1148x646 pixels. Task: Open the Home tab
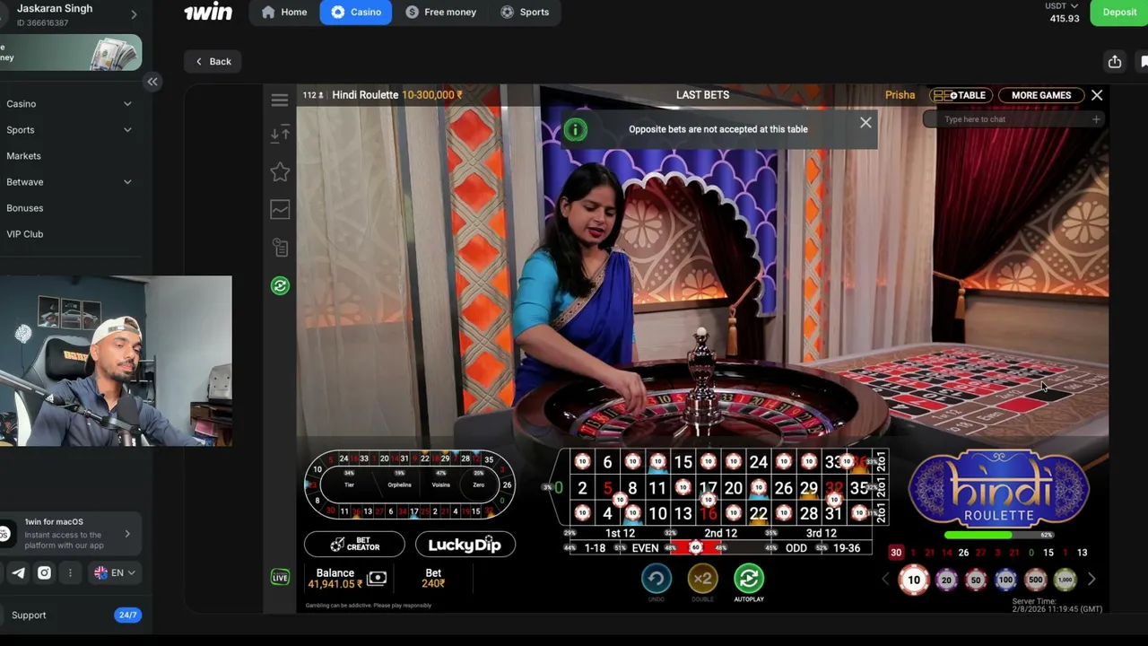pos(284,12)
